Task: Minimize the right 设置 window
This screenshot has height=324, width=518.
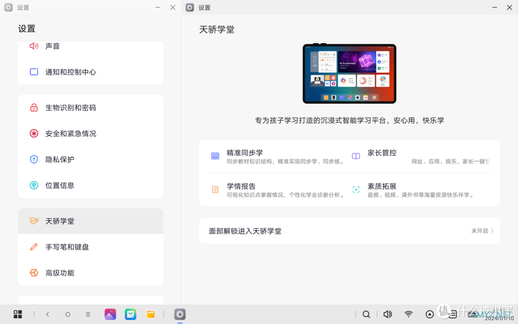Action: [494, 7]
